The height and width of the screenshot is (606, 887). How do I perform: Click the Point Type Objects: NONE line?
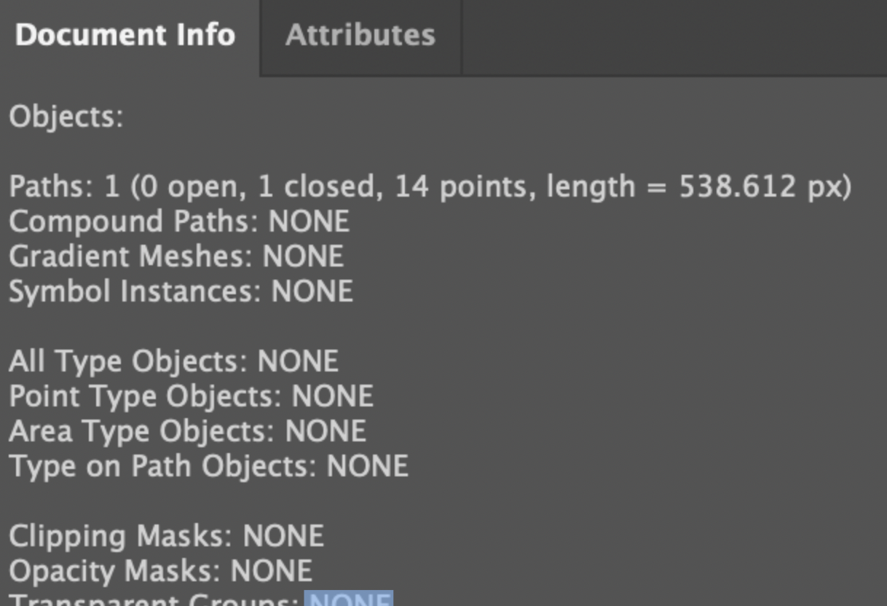click(191, 396)
